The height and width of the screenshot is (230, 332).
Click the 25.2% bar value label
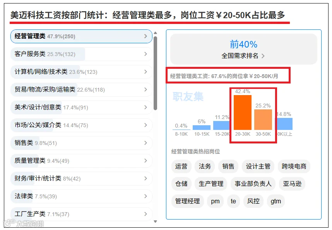coord(263,106)
